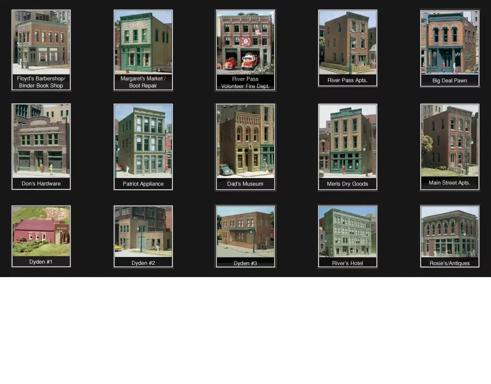The width and height of the screenshot is (491, 384).
Task: Click the 'River's Hotel' caption label
Action: (x=347, y=263)
